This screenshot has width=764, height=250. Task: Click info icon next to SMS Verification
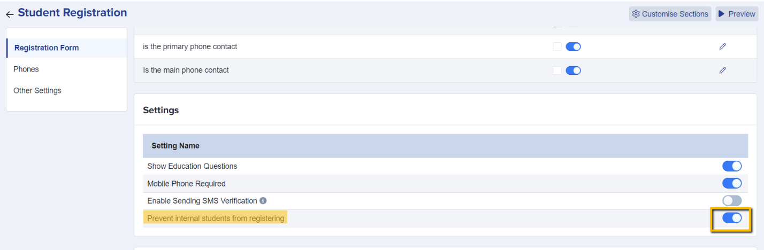263,201
